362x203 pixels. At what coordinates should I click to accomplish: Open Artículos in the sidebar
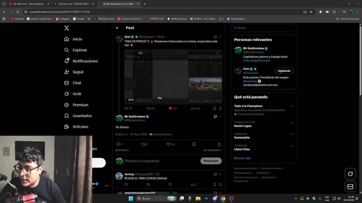[x=76, y=127]
